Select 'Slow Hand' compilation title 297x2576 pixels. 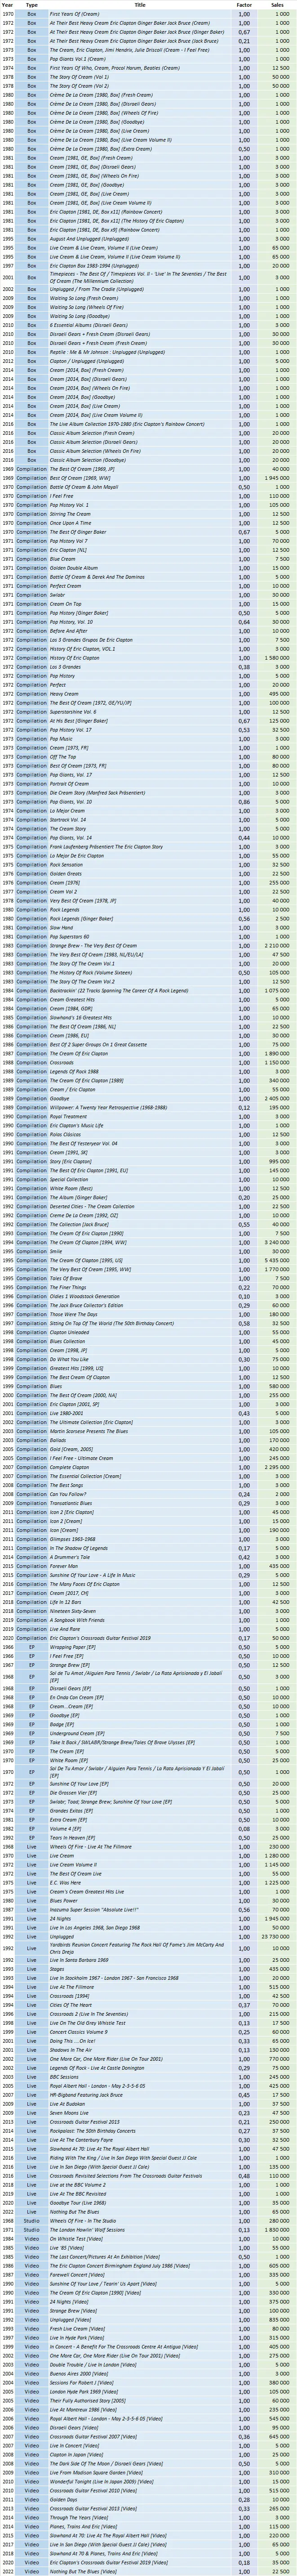(x=61, y=928)
